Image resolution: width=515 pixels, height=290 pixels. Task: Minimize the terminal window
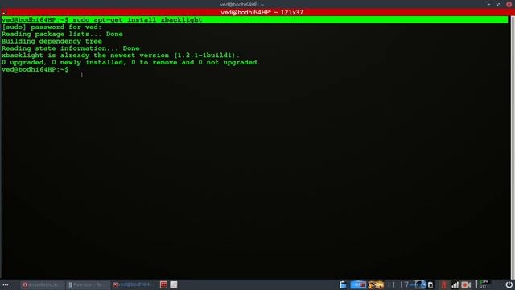[488, 4]
